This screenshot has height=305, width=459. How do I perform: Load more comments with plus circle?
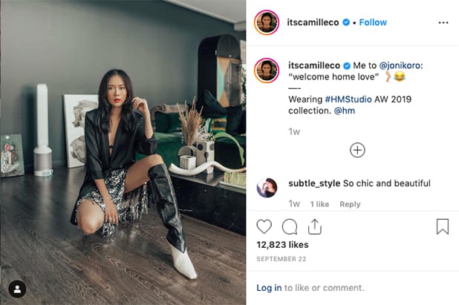pos(357,150)
